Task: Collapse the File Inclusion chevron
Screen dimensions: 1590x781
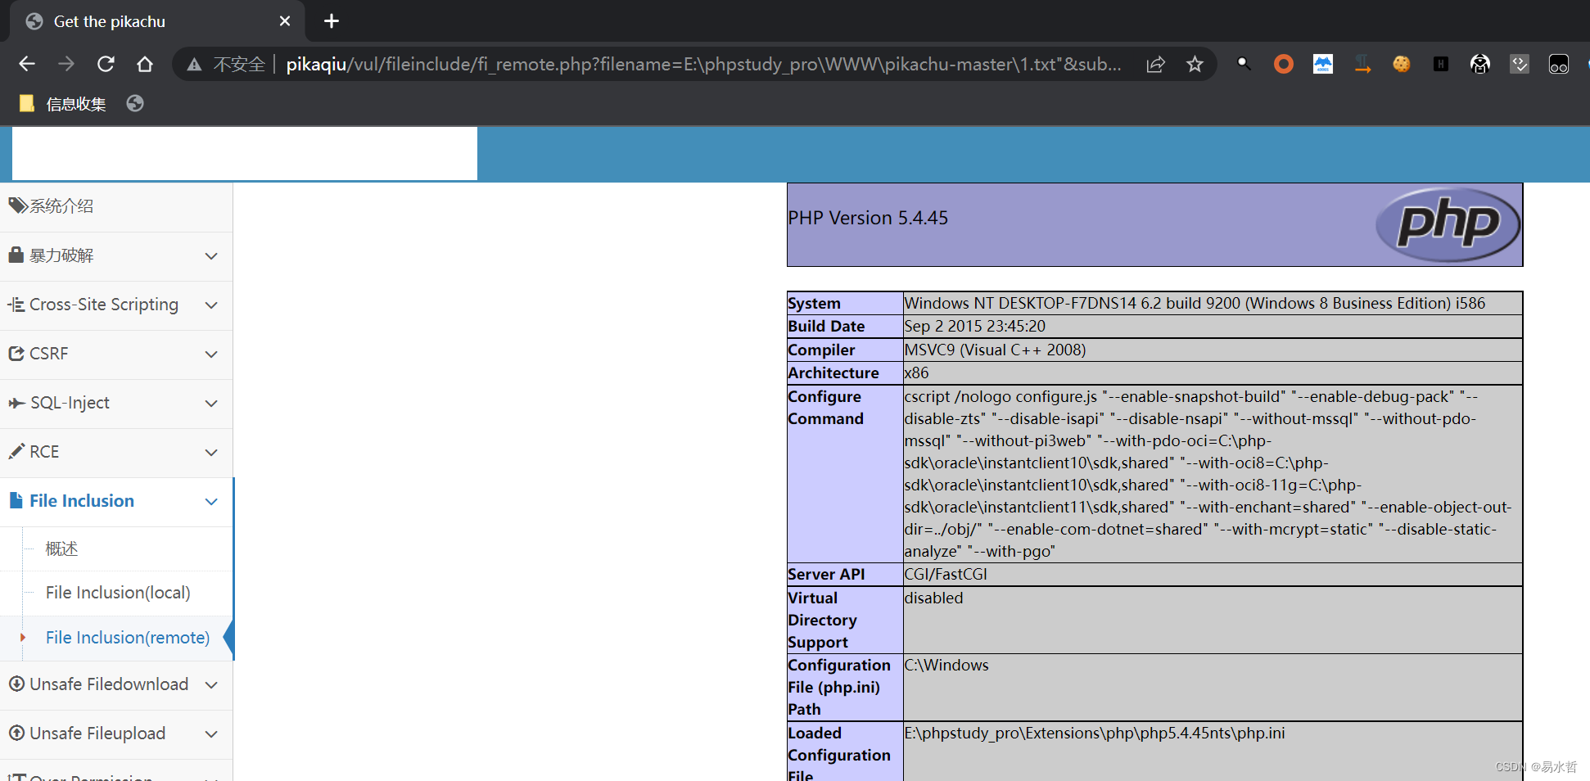Action: click(211, 502)
